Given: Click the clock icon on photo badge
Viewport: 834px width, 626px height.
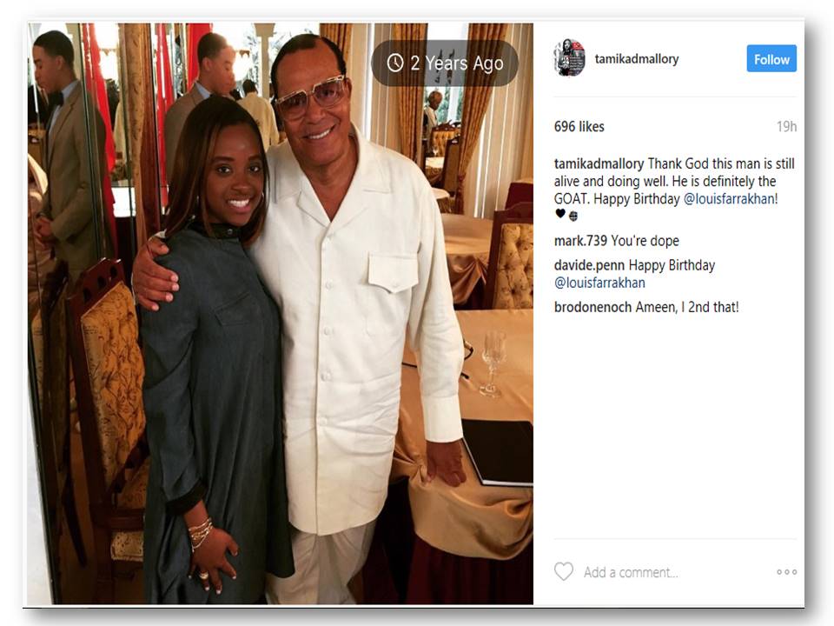Looking at the screenshot, I should pos(395,63).
